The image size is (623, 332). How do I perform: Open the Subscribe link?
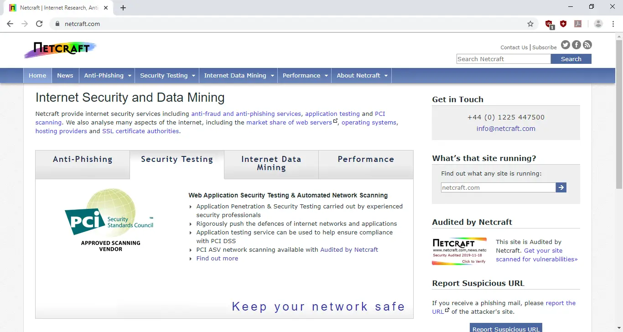coord(545,47)
